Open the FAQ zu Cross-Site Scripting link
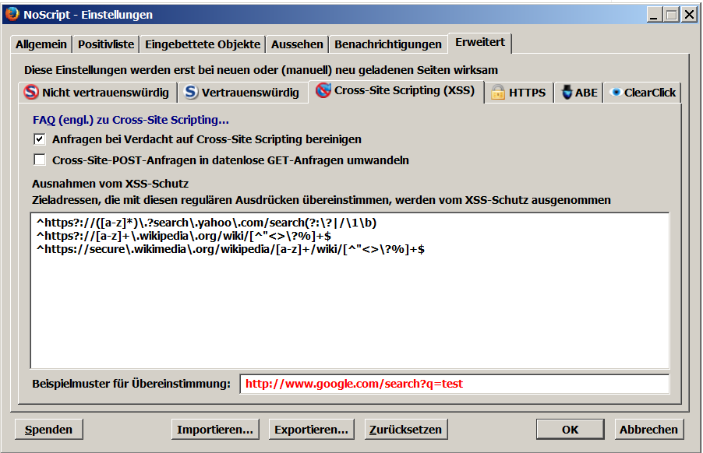The width and height of the screenshot is (703, 453). coord(130,120)
